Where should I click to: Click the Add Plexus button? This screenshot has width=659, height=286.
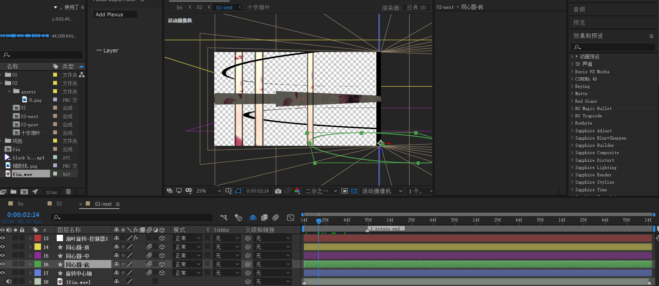[115, 14]
